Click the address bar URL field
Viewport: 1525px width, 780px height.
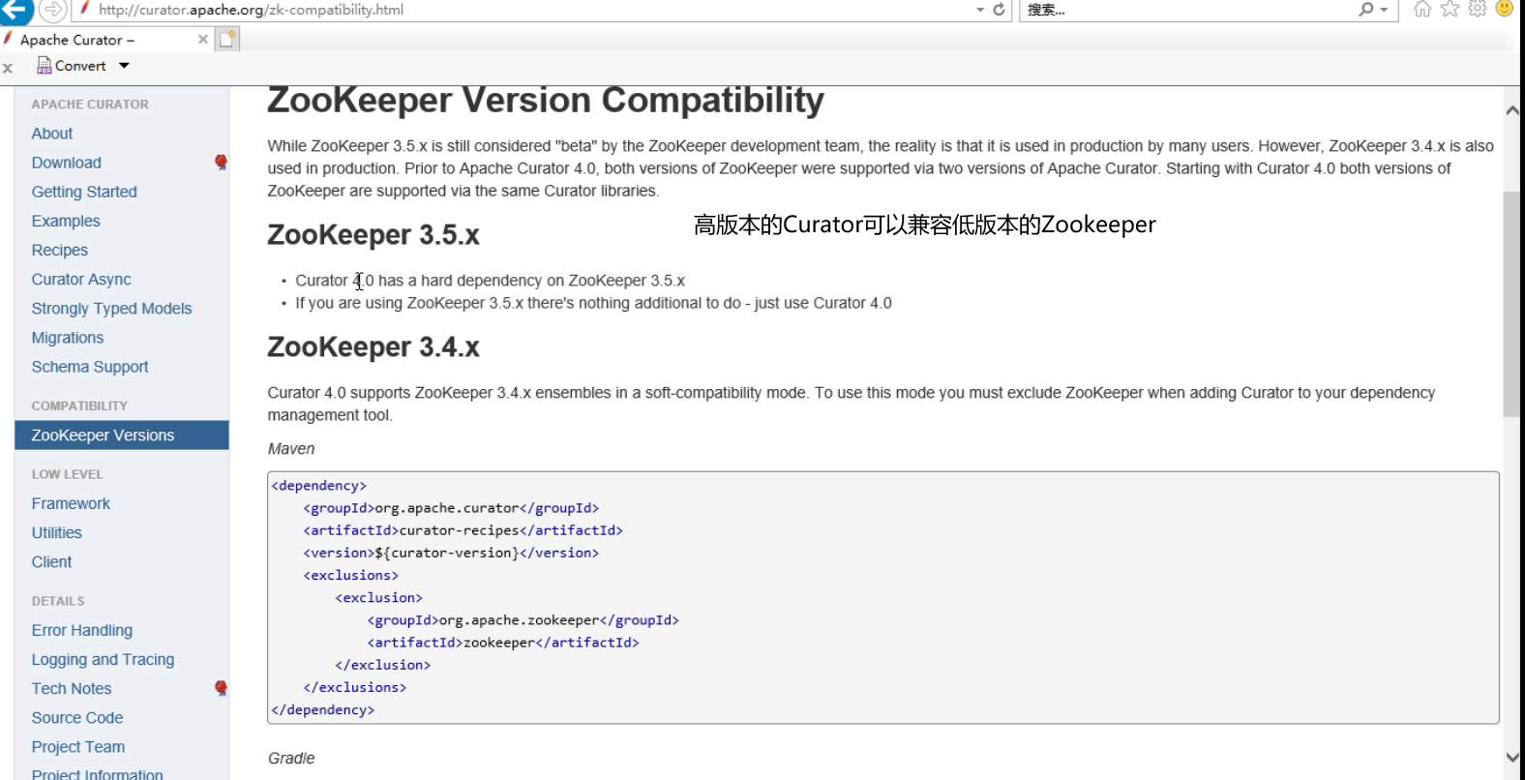tap(523, 10)
